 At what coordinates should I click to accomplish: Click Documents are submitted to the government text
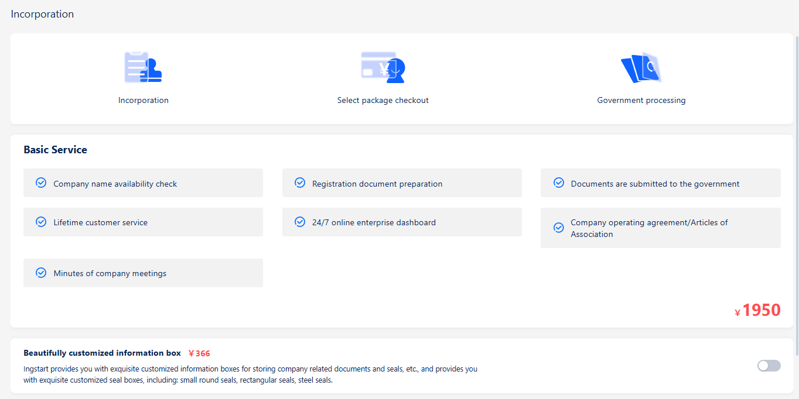tap(655, 184)
